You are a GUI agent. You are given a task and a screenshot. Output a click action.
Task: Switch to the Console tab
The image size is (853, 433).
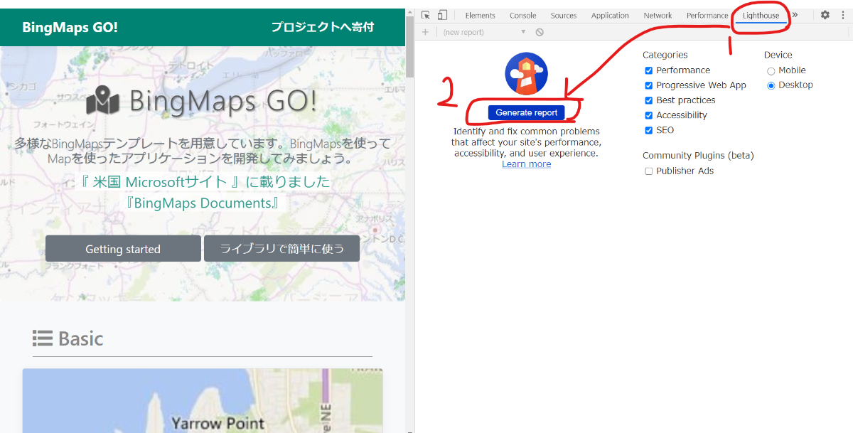pos(522,15)
